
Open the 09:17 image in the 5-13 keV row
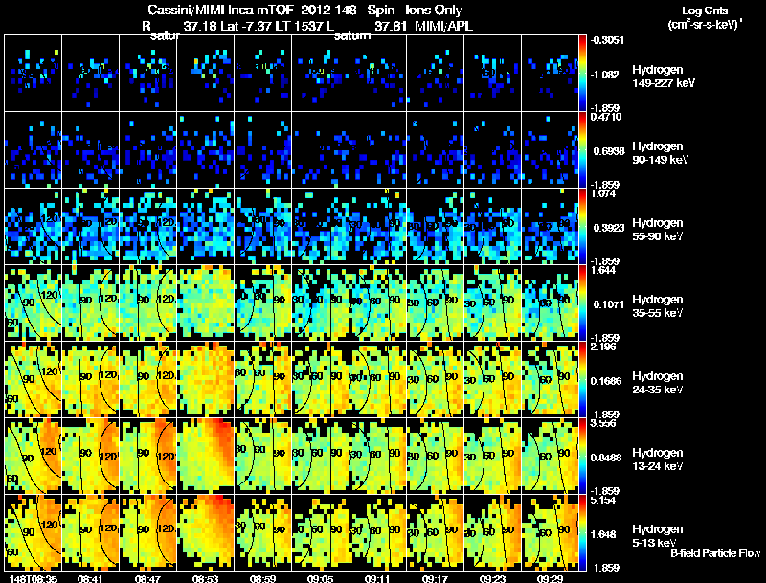(436, 533)
